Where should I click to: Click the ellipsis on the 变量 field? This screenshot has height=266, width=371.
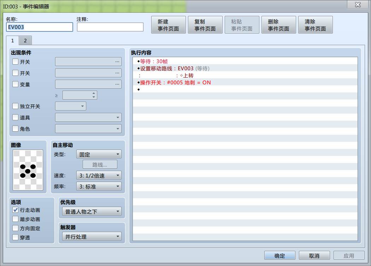[117, 84]
